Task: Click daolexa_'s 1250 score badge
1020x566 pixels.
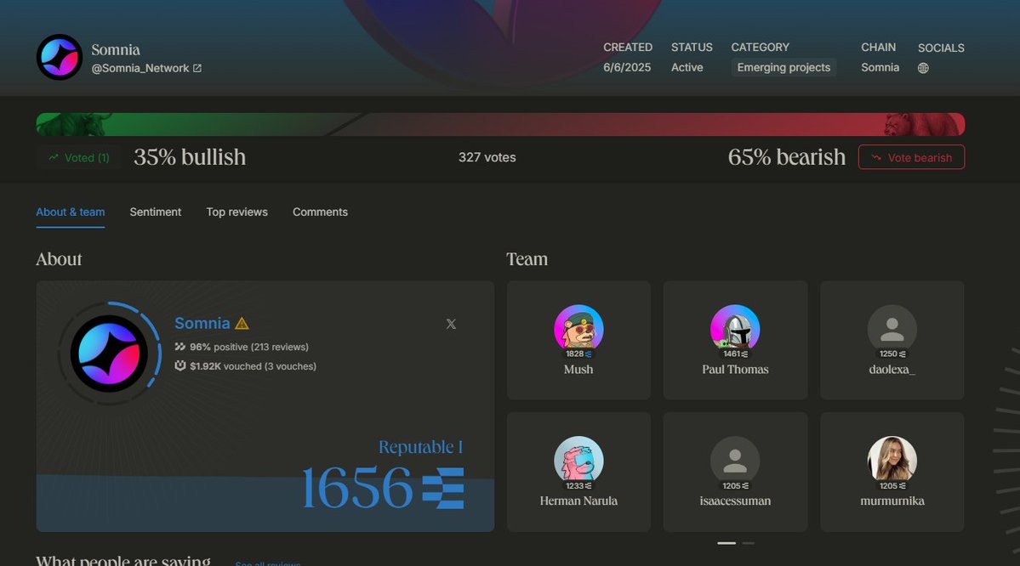Action: click(x=892, y=354)
